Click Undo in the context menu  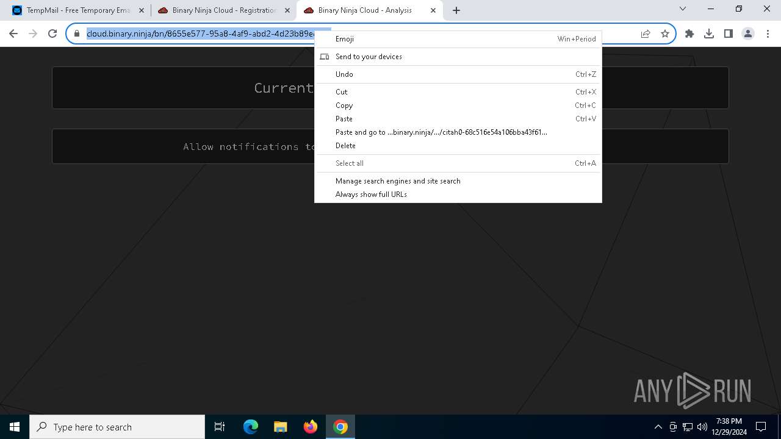point(458,74)
